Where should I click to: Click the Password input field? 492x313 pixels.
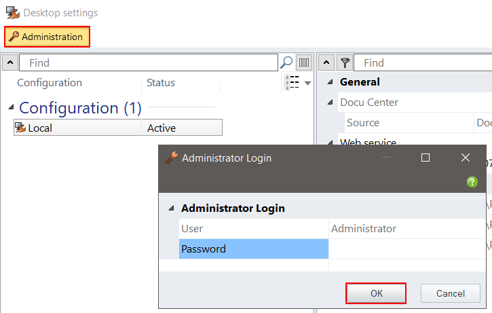coord(407,249)
